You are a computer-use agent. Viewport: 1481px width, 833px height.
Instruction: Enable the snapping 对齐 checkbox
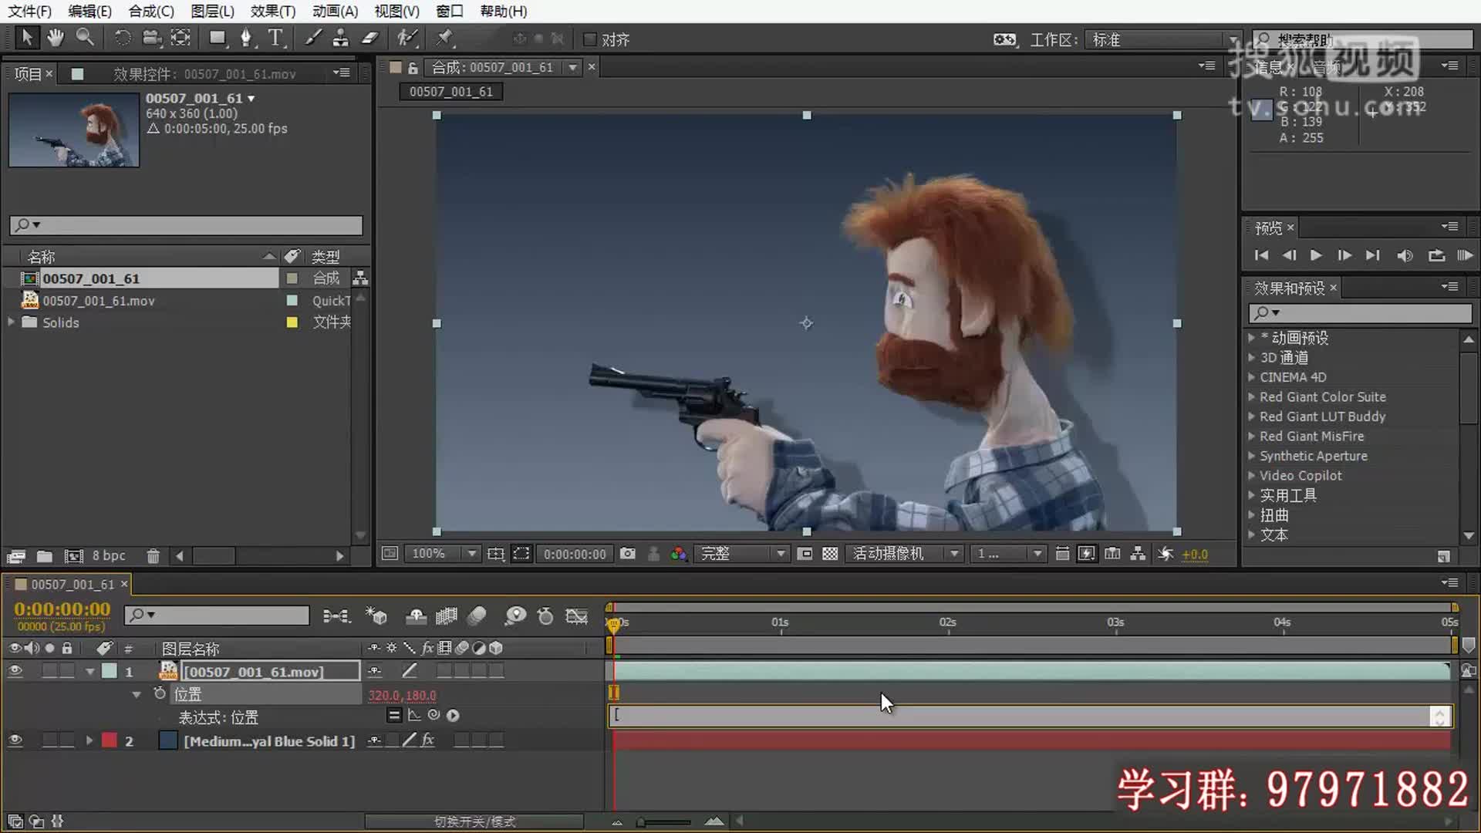(x=590, y=39)
